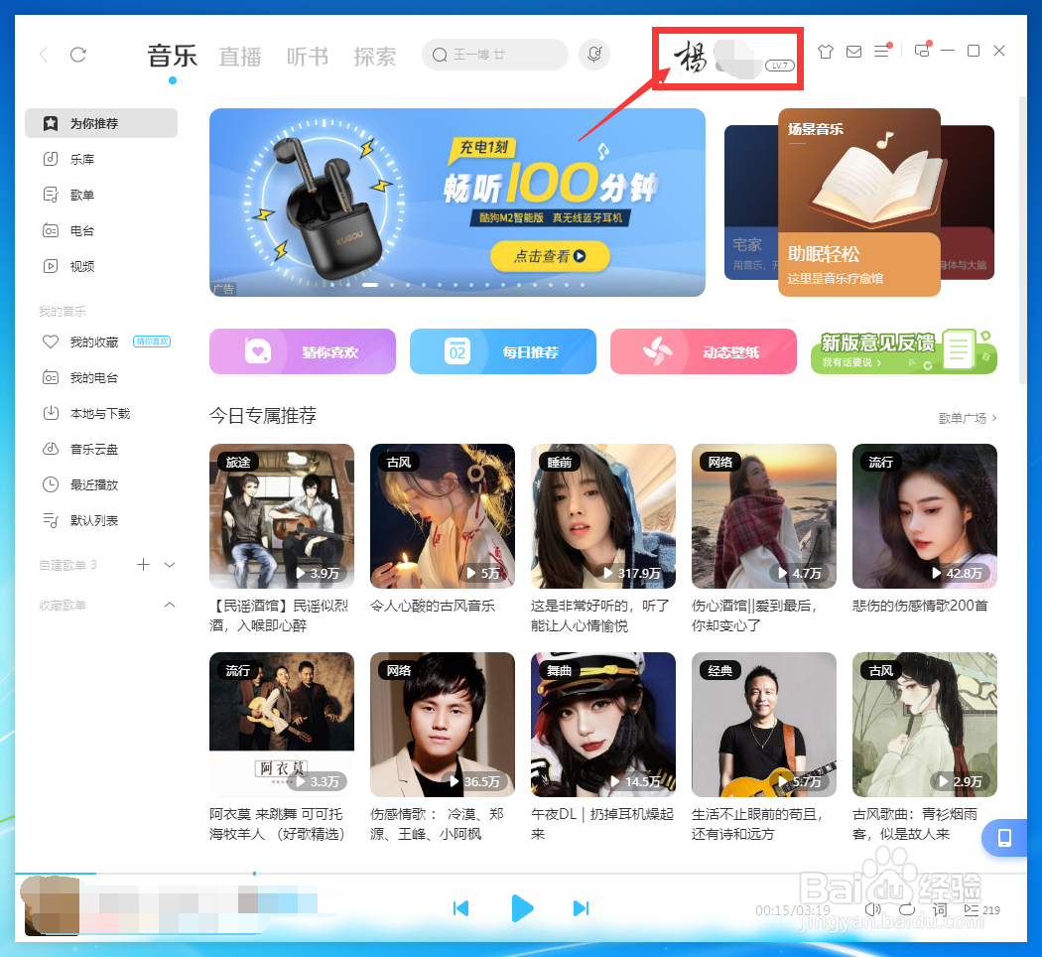Open the 动态壁纸 button
The height and width of the screenshot is (957, 1042).
pos(703,351)
